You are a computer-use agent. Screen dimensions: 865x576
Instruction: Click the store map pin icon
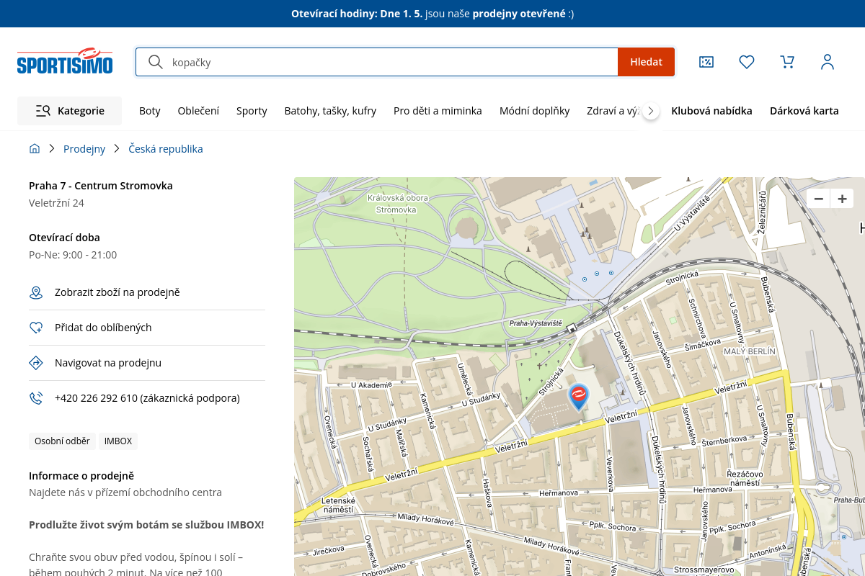36,292
